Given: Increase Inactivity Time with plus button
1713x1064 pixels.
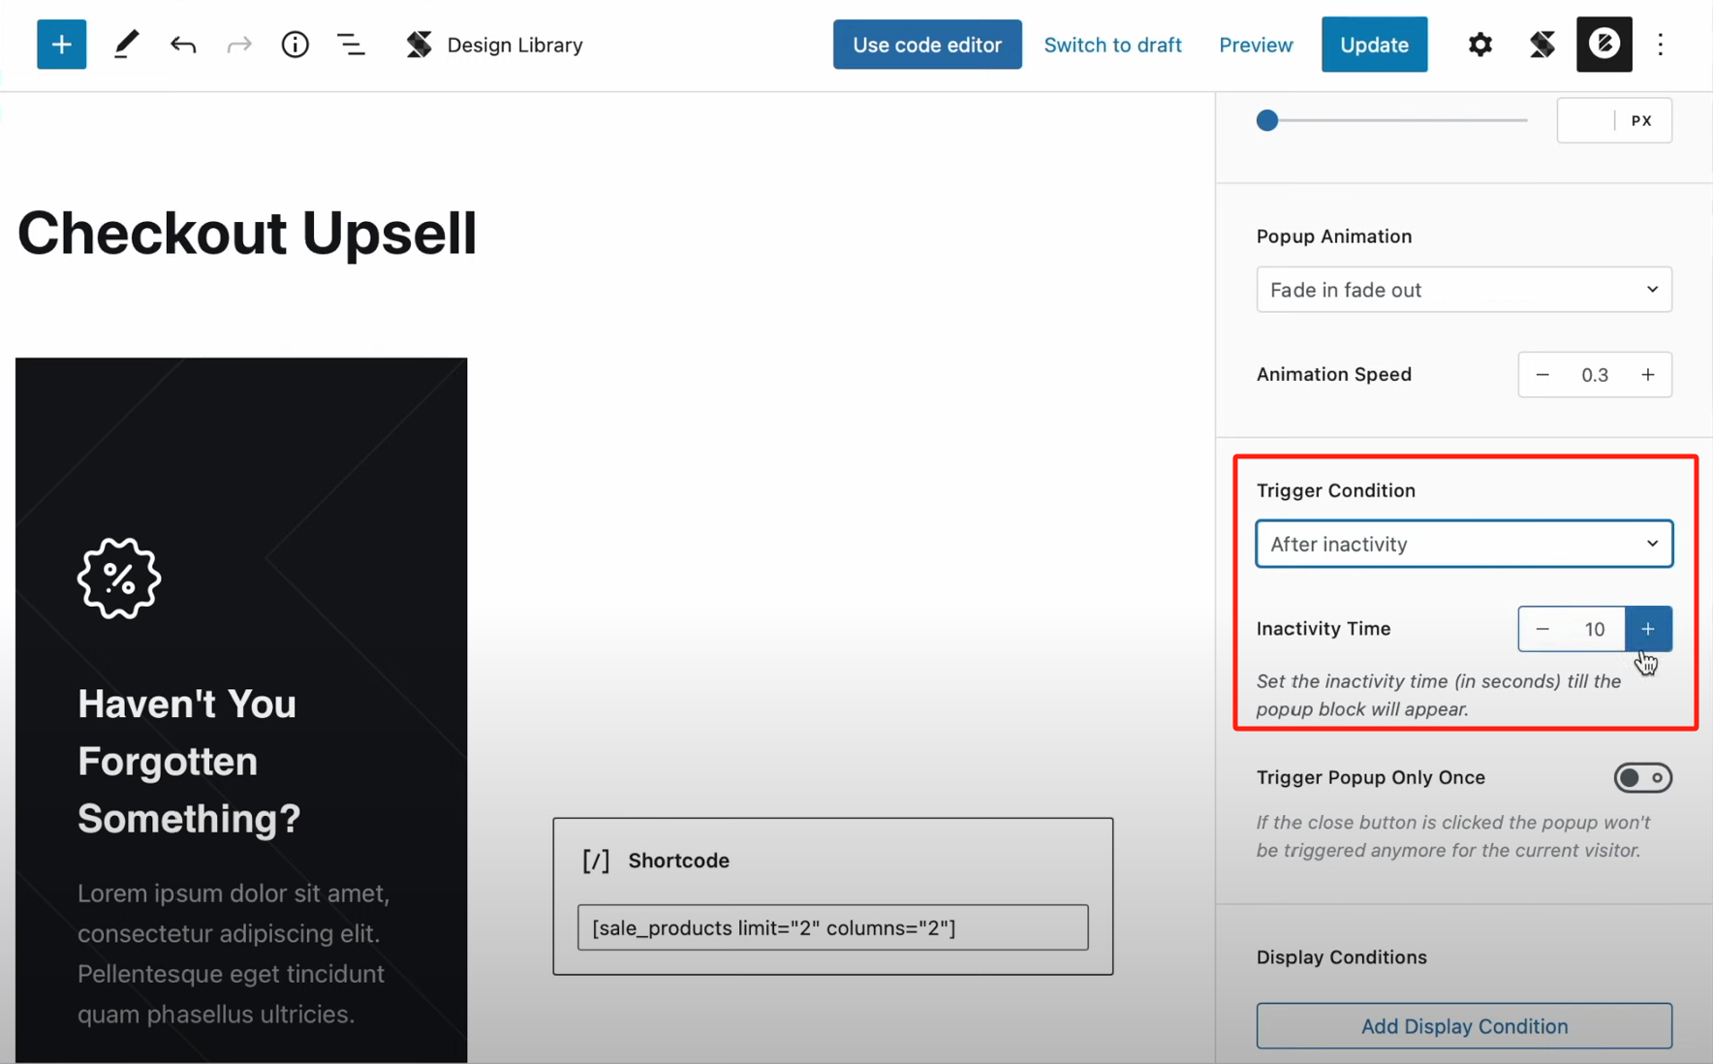Looking at the screenshot, I should 1646,629.
